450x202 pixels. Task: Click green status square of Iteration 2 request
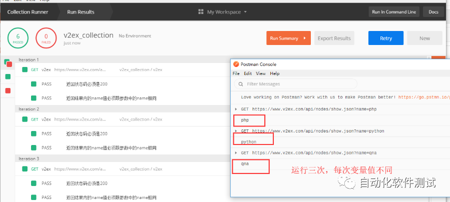point(25,119)
